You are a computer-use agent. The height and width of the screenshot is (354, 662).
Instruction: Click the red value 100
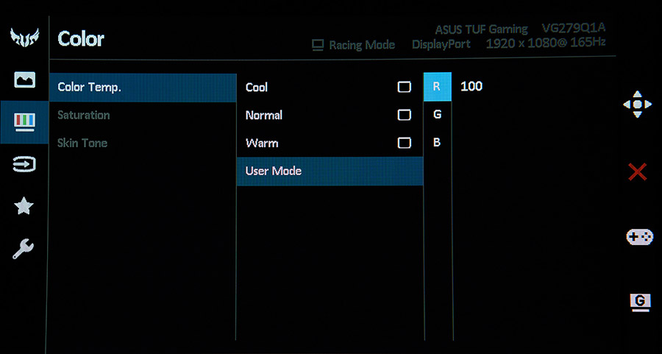click(471, 86)
